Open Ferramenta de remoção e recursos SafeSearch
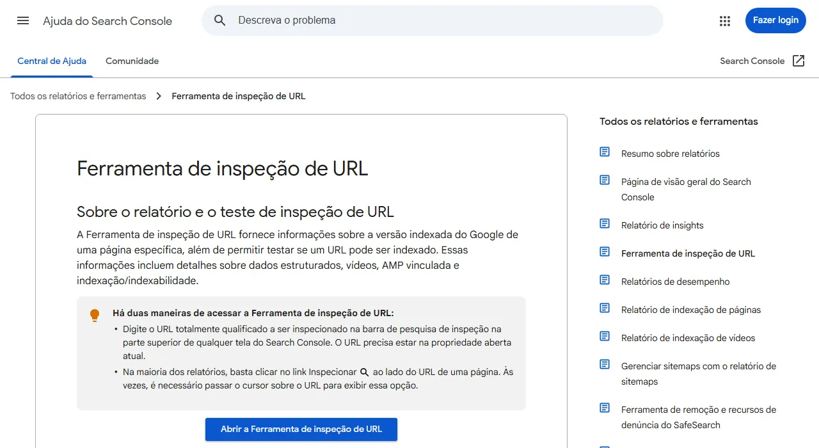819x448 pixels. pos(699,417)
